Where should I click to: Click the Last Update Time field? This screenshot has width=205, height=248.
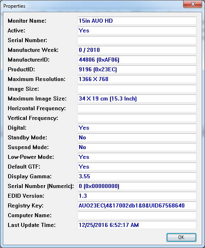[x=137, y=225]
